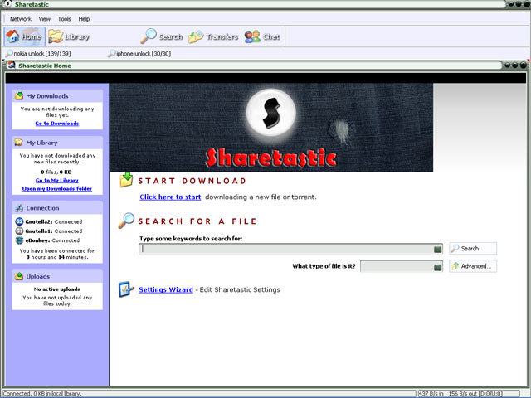Expand the search keywords dropdown arrow
This screenshot has width=531, height=398.
[437, 249]
